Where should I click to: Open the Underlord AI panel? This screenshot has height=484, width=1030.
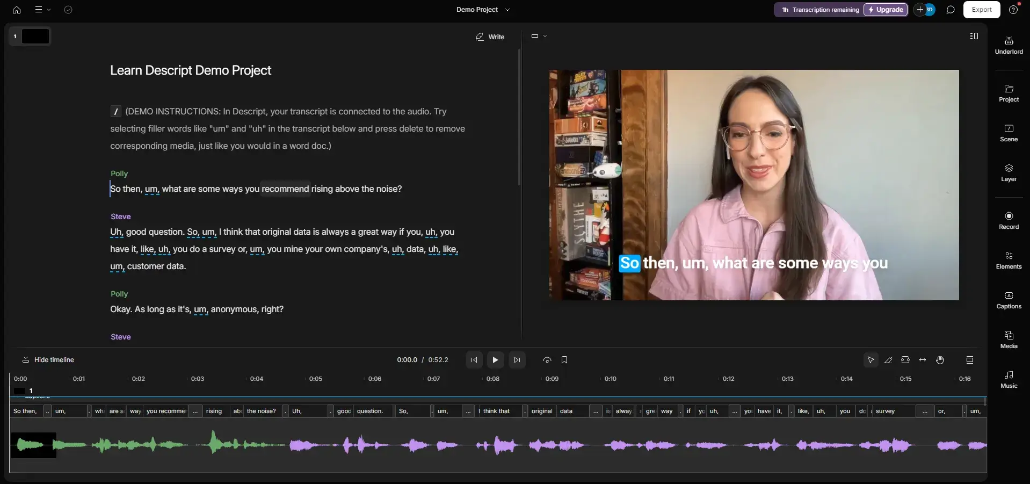(x=1009, y=45)
